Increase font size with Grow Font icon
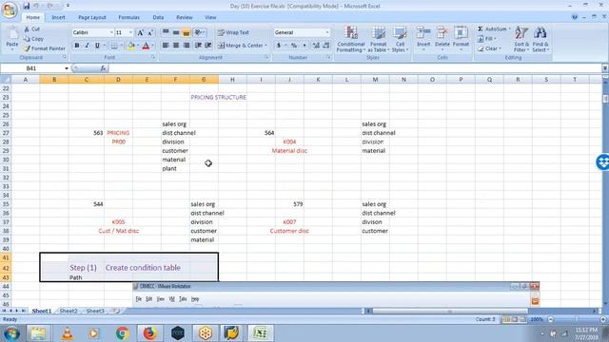This screenshot has height=342, width=609. 140,32
